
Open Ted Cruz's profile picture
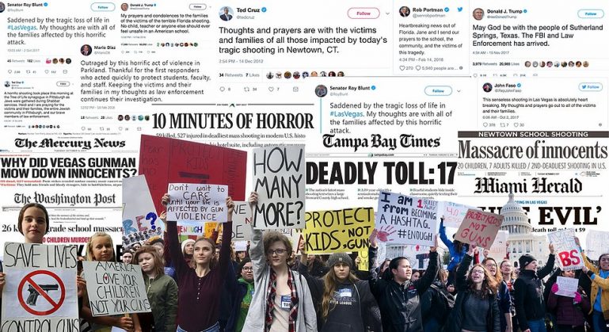(226, 13)
